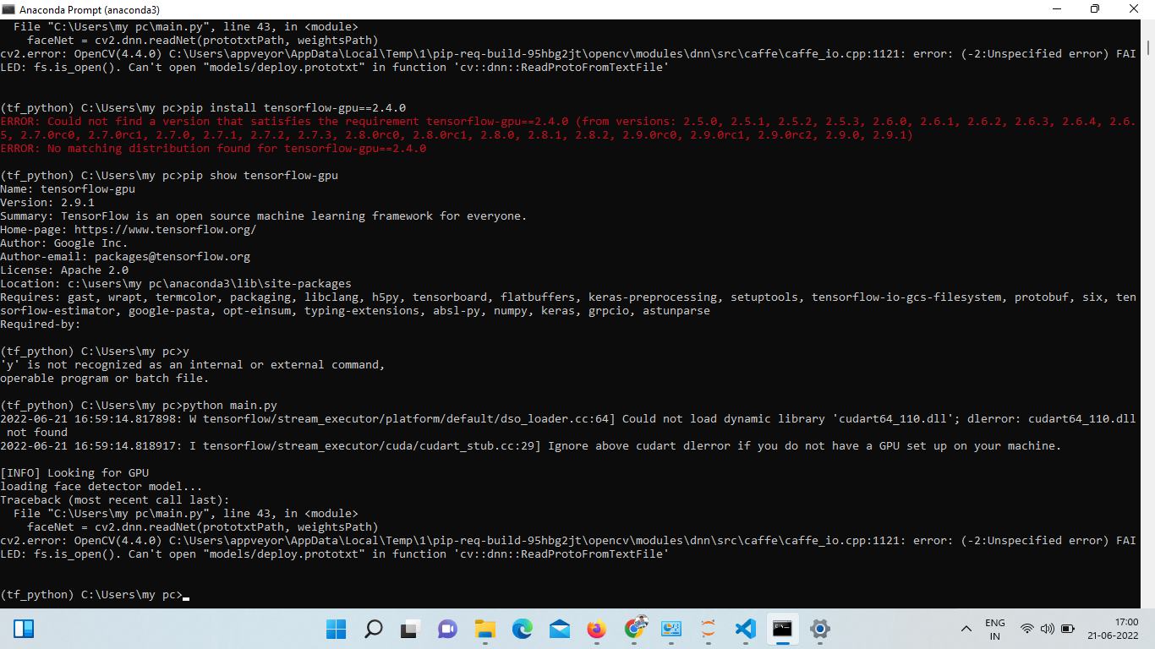Maximize or restore the Anaconda Prompt window

coord(1094,9)
